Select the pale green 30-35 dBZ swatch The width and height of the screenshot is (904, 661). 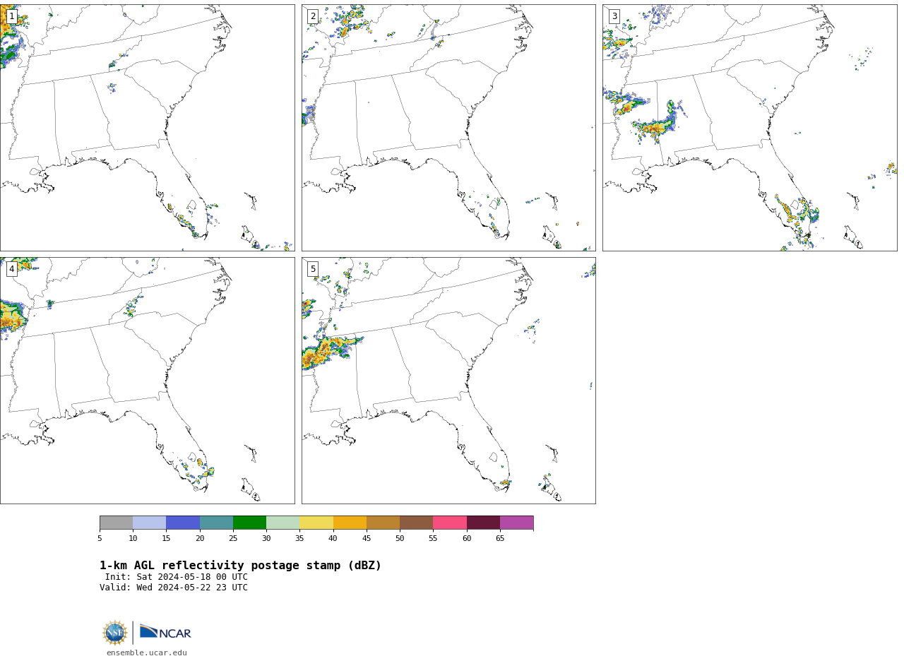[x=282, y=523]
